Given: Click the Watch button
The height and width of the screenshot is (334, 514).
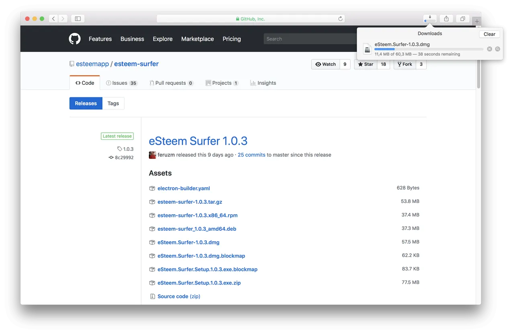Looking at the screenshot, I should [x=326, y=64].
